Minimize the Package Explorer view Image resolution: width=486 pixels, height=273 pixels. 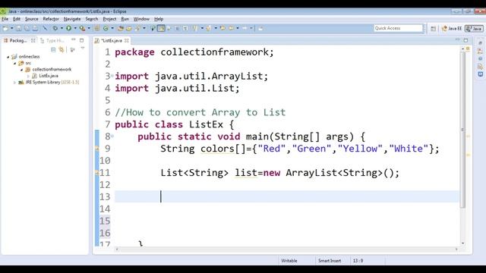pyautogui.click(x=74, y=40)
